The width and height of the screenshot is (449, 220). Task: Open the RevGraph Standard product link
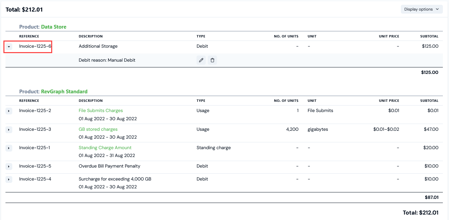click(x=64, y=92)
